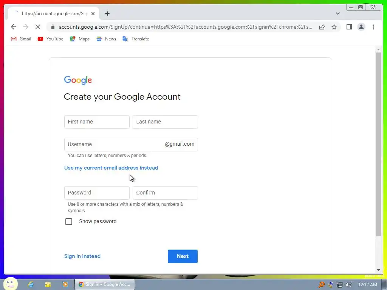Open the YouTube bookmark

coord(51,39)
